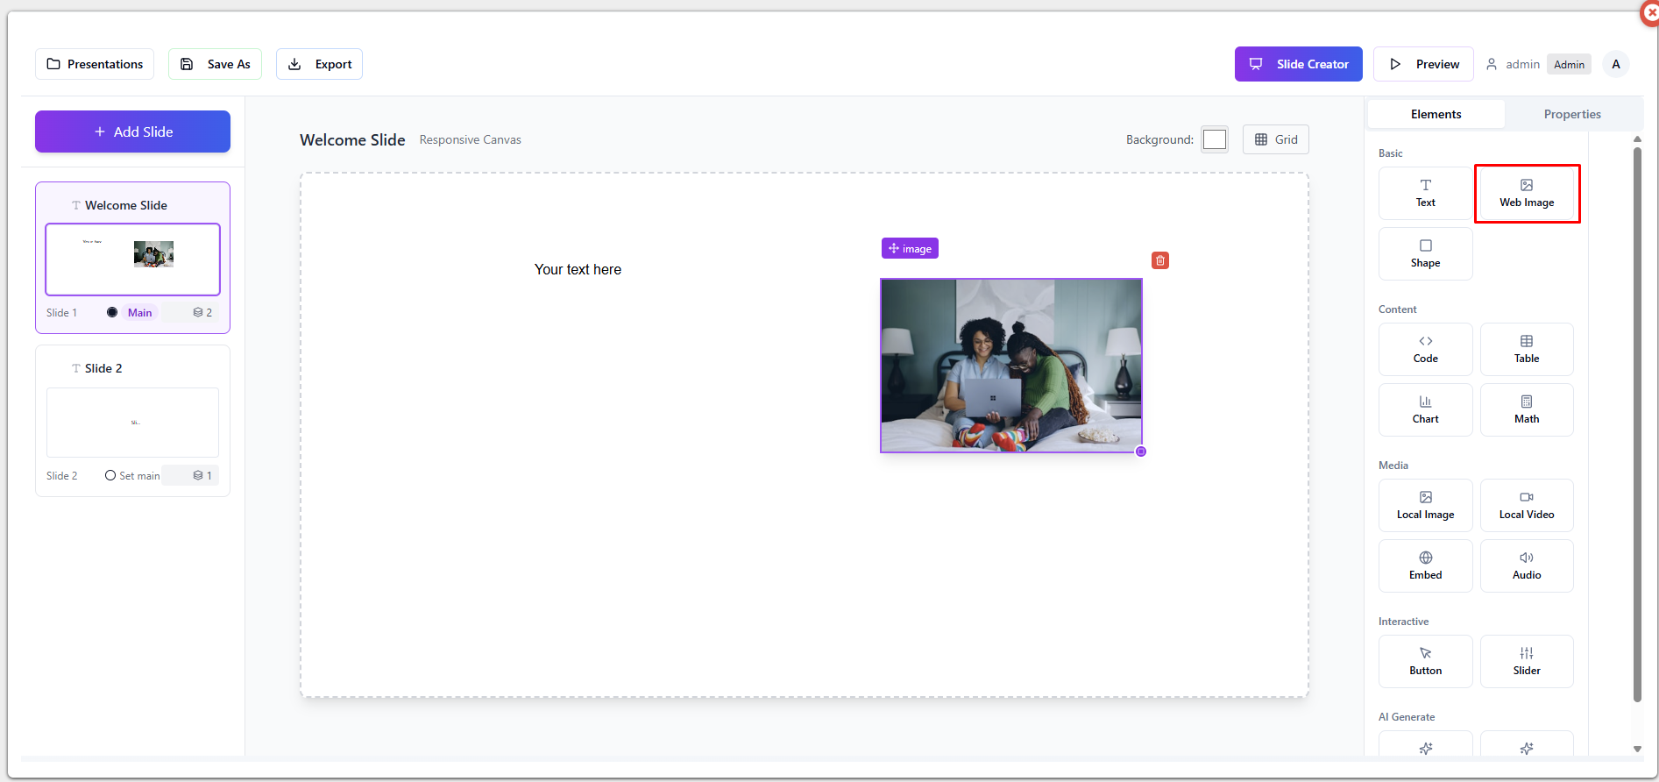Add a Text element

click(x=1425, y=193)
